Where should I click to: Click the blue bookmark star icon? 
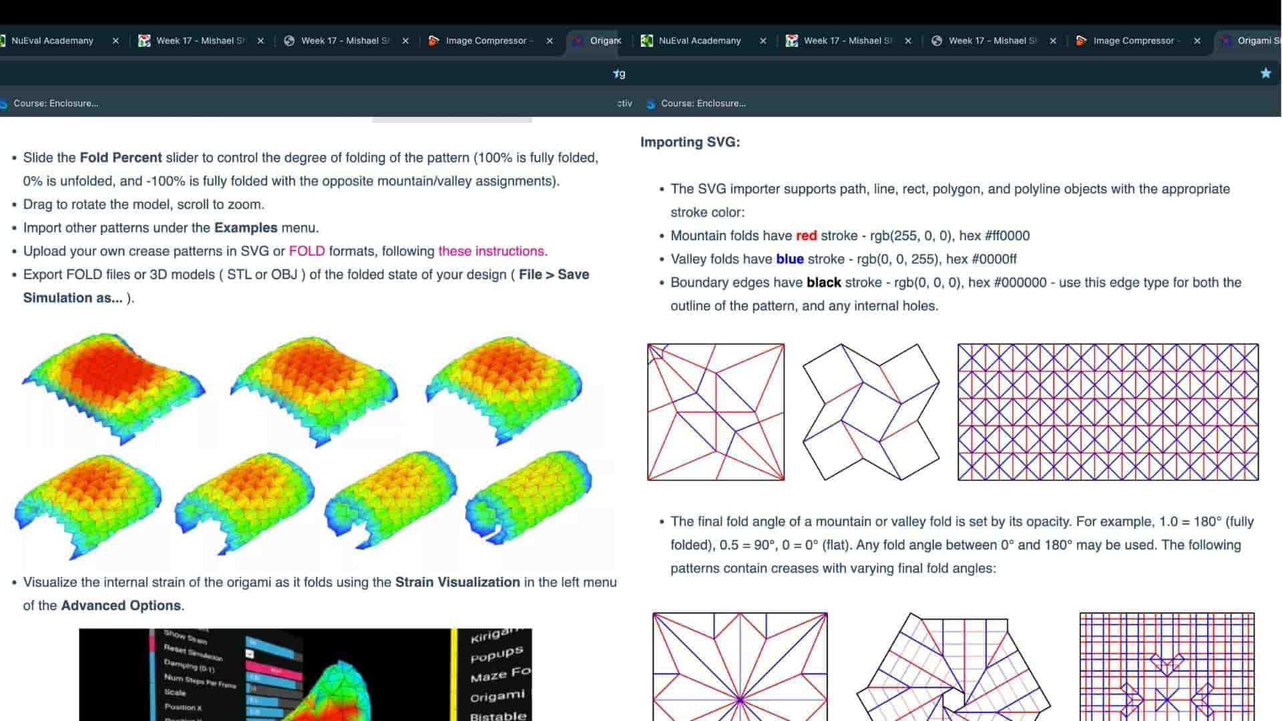point(1265,73)
